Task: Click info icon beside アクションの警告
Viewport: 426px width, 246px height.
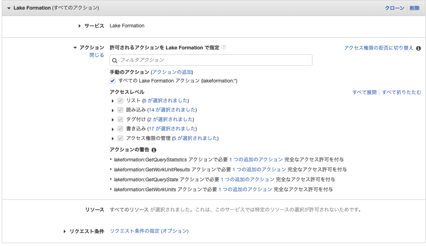Action: (154, 150)
